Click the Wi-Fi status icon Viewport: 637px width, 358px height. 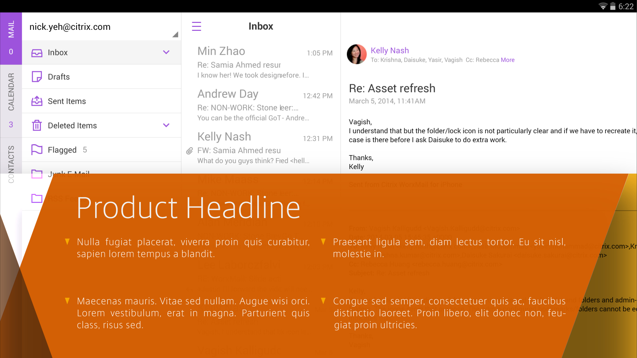tap(603, 6)
